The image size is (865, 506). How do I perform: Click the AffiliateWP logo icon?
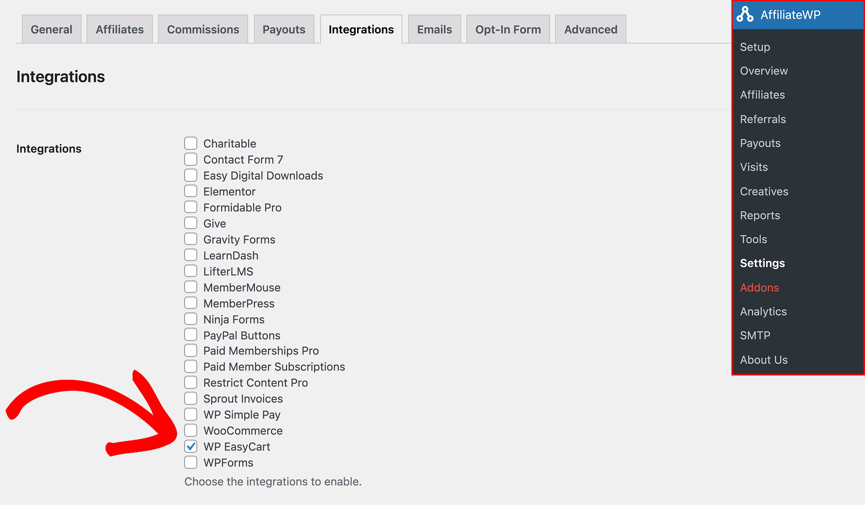744,15
